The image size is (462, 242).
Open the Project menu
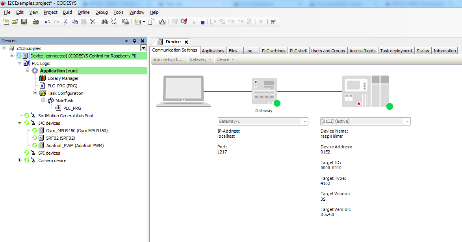pos(50,12)
